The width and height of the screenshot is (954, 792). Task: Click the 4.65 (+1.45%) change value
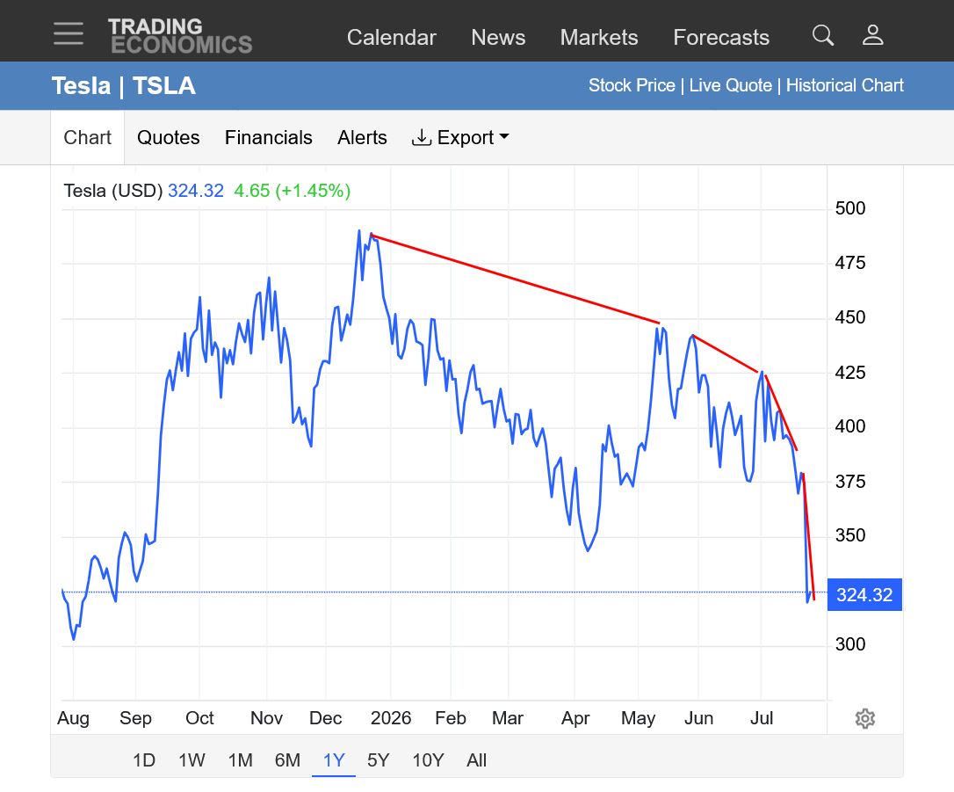[x=292, y=191]
